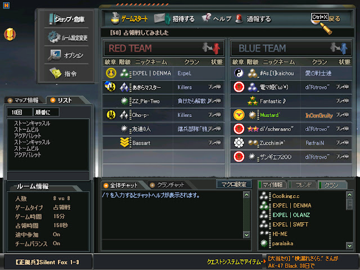The height and width of the screenshot is (270, 360).
Task: Select the Clan Chat tab
Action: coord(167,185)
